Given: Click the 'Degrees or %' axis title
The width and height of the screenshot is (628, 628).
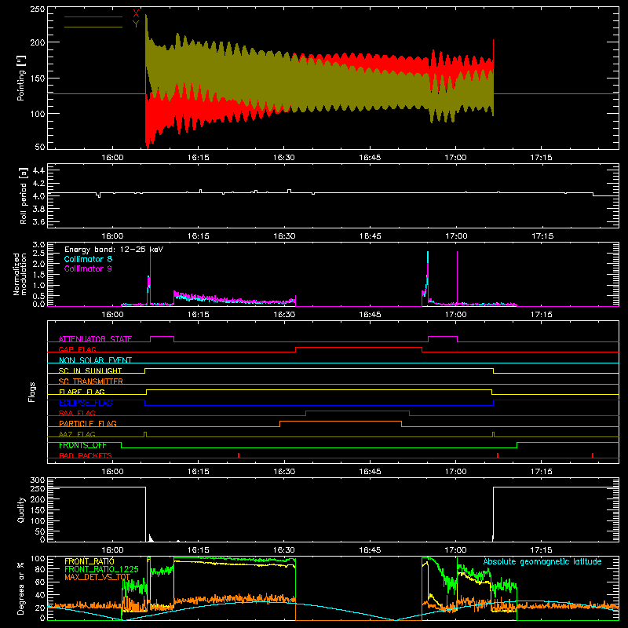Looking at the screenshot, I should [x=20, y=588].
